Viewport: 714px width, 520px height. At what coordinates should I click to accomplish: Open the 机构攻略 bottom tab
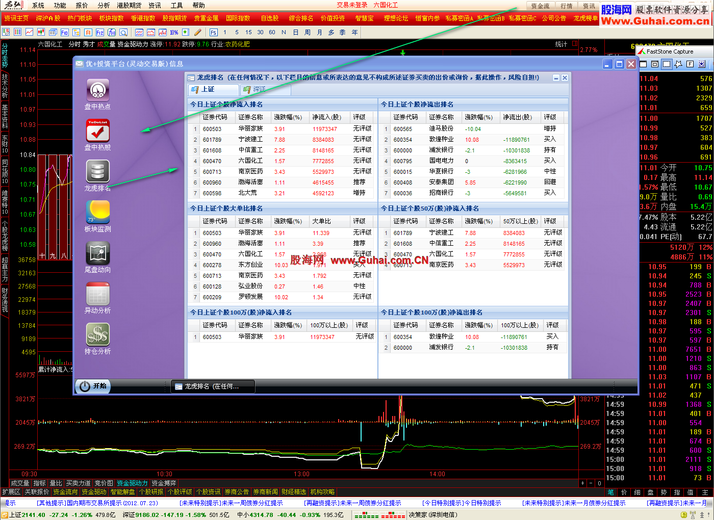tap(322, 492)
